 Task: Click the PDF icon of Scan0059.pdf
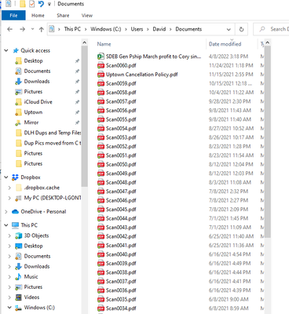pos(101,83)
